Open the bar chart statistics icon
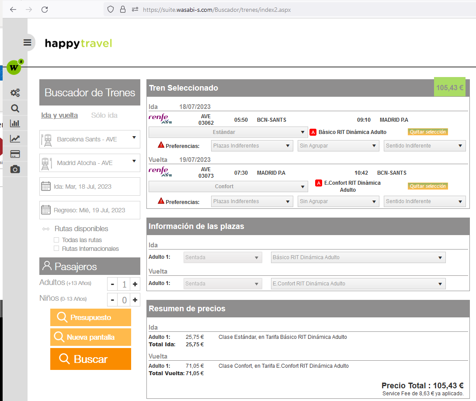The width and height of the screenshot is (476, 401). coord(15,123)
